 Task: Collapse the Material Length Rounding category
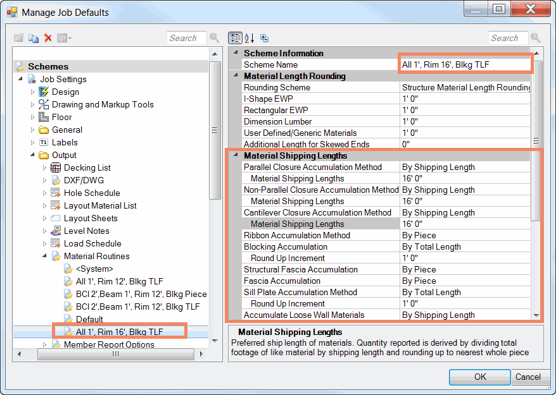236,75
